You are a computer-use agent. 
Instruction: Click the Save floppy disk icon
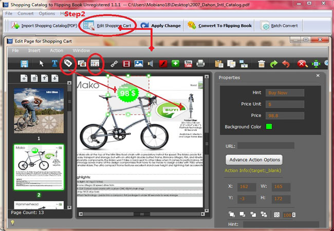click(24, 64)
